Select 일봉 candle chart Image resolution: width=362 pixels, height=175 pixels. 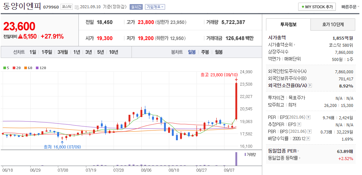click(x=192, y=52)
